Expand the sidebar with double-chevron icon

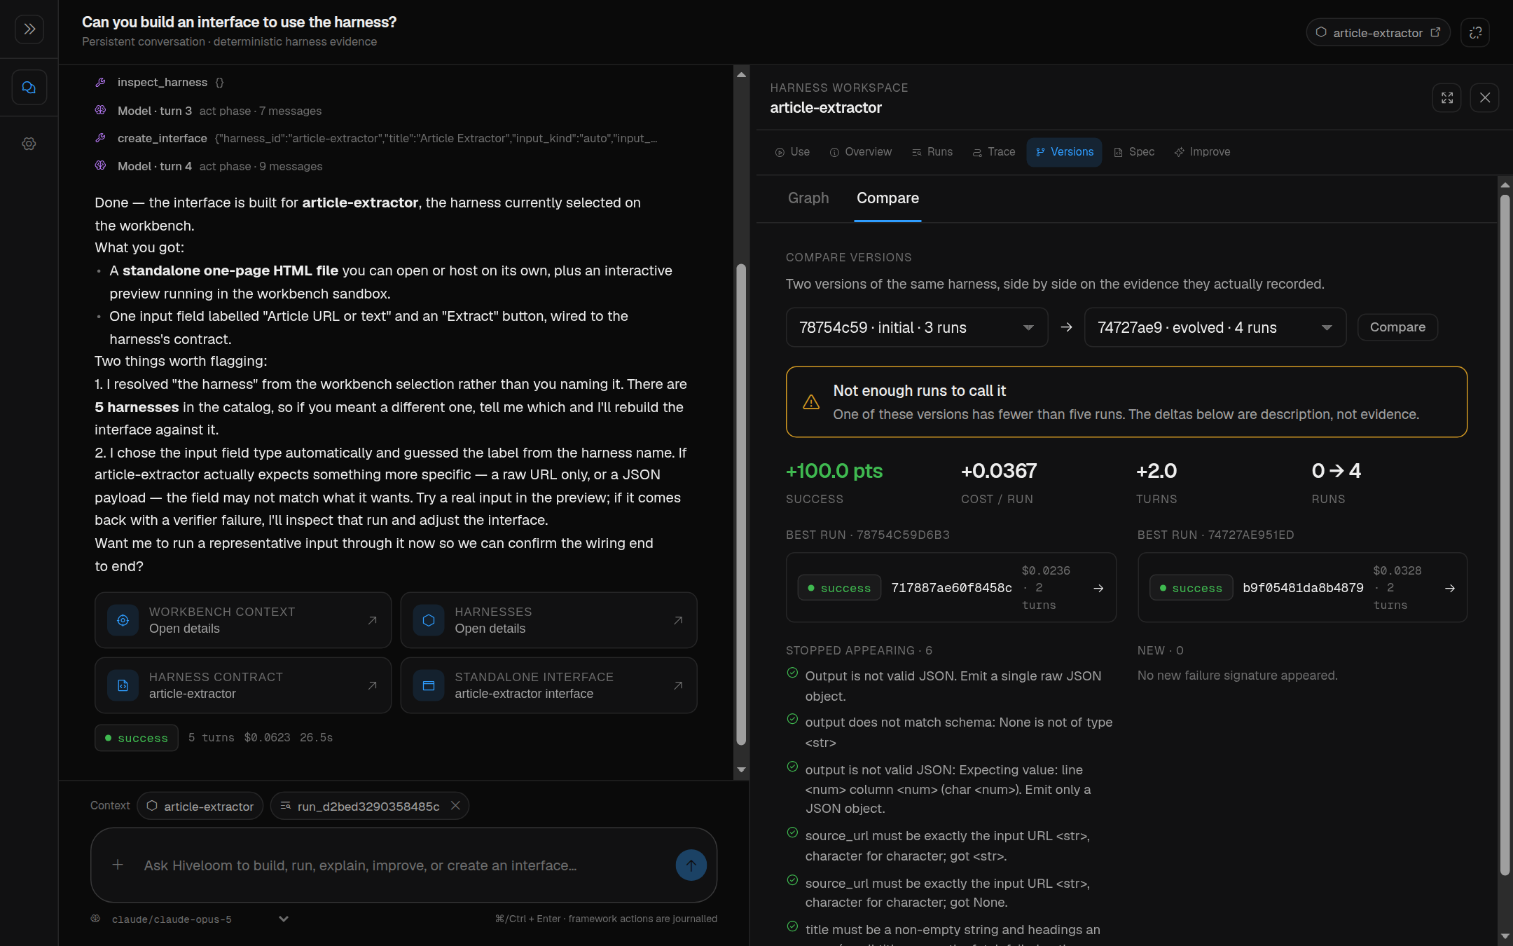pyautogui.click(x=29, y=29)
